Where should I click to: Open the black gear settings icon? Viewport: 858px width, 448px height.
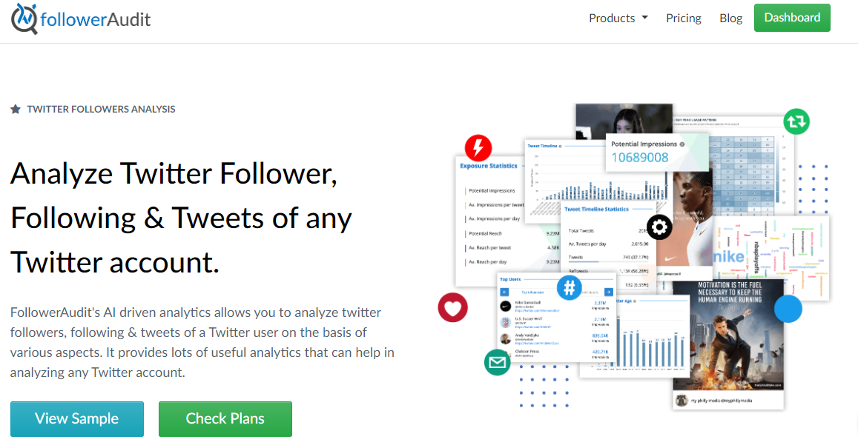(x=659, y=227)
